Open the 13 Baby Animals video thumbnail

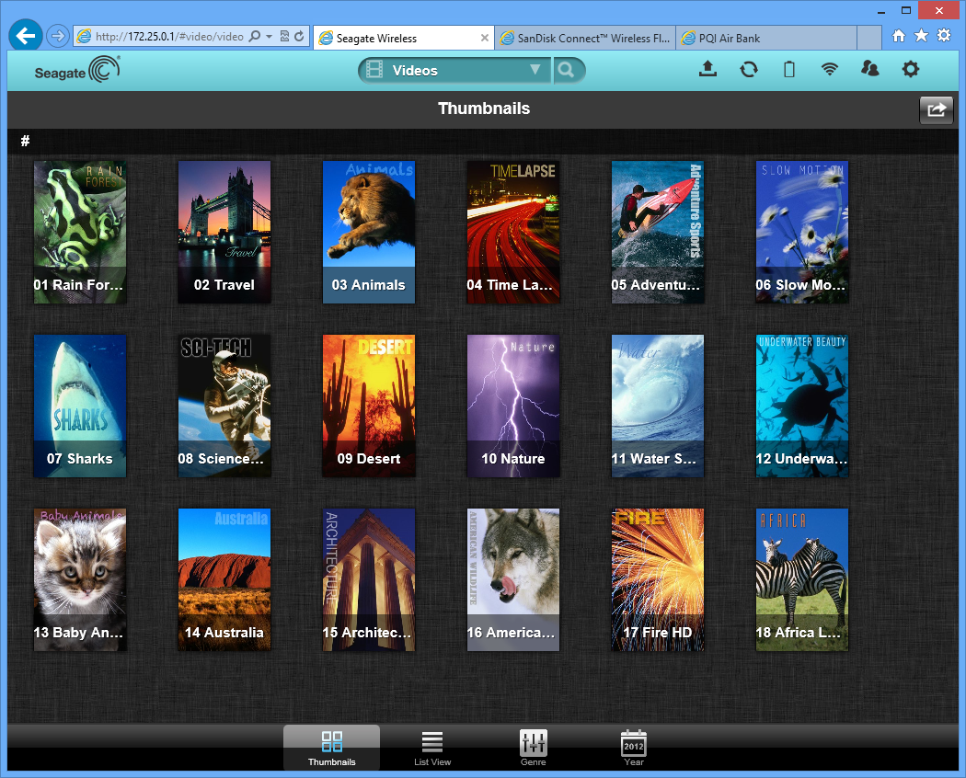point(80,579)
